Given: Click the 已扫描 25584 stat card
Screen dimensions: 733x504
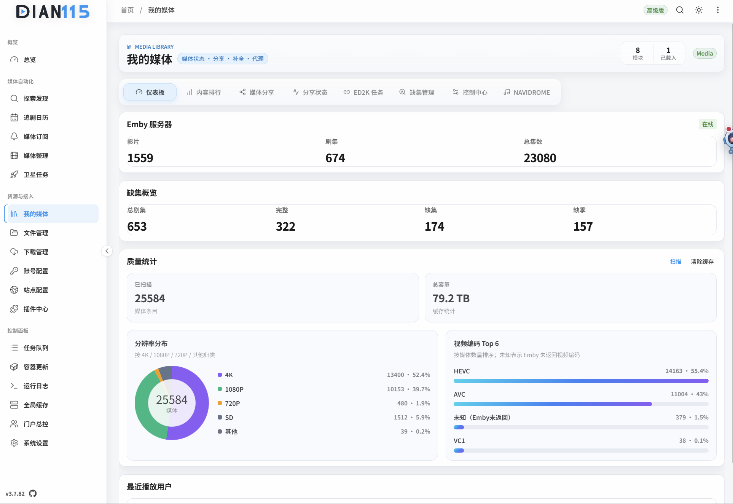Looking at the screenshot, I should (x=272, y=298).
